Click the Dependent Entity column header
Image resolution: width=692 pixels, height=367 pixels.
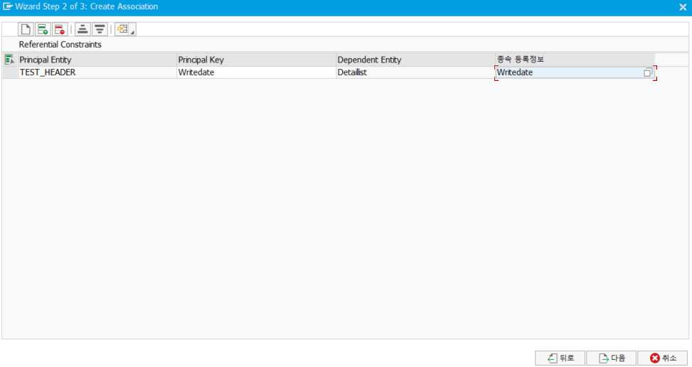[415, 60]
